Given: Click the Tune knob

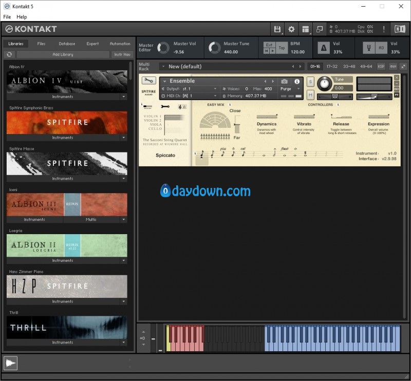Looking at the screenshot, I should click(324, 84).
